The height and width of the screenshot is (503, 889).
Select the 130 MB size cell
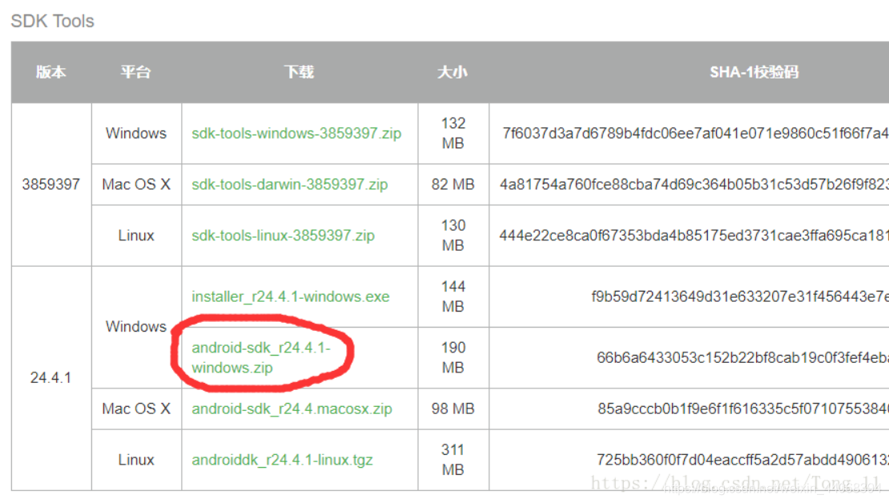pyautogui.click(x=453, y=235)
